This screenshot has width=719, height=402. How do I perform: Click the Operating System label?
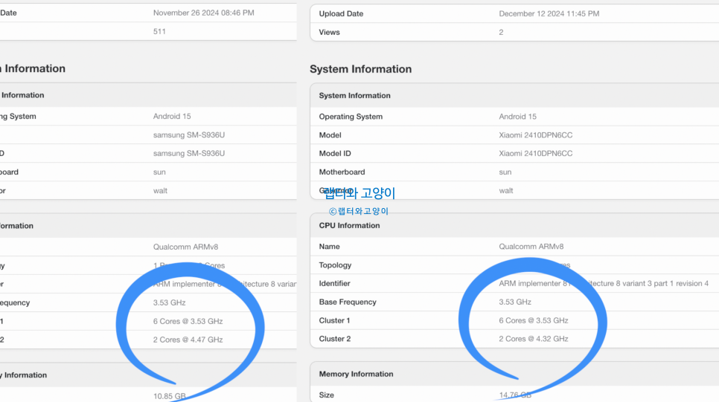pos(351,117)
